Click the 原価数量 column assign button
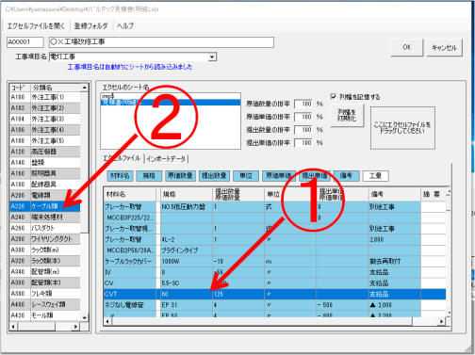475x355 pixels. (180, 176)
